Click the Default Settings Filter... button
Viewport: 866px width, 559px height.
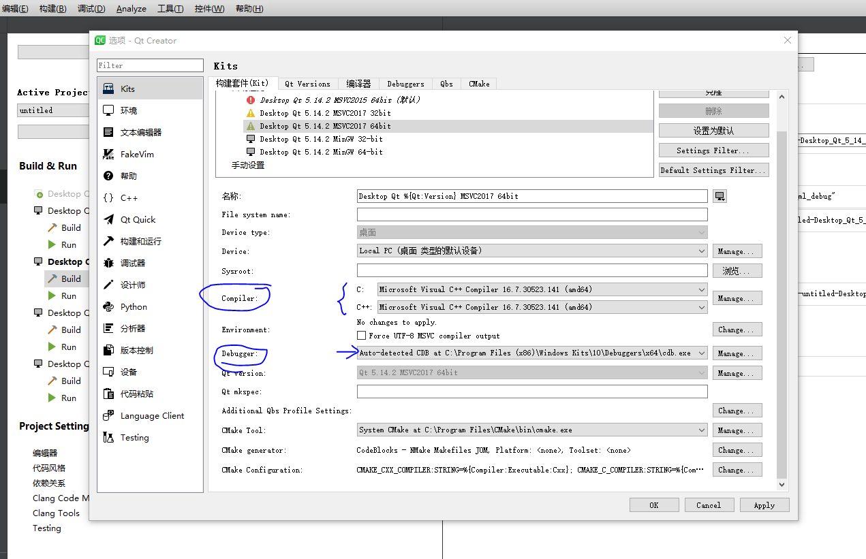(713, 170)
